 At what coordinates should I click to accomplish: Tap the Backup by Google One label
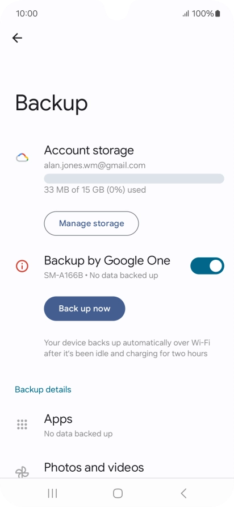pyautogui.click(x=107, y=260)
